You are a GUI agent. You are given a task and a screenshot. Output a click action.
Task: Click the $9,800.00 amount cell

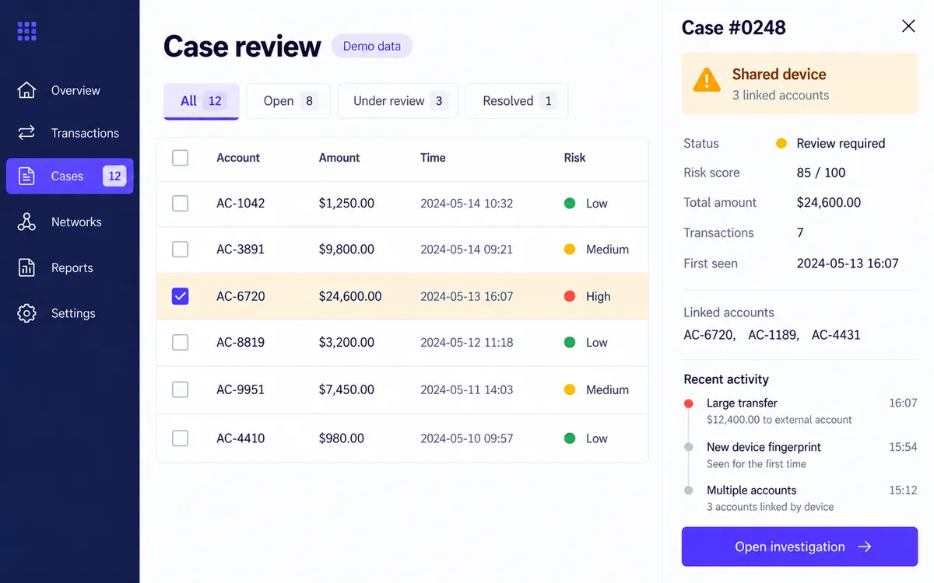click(346, 250)
